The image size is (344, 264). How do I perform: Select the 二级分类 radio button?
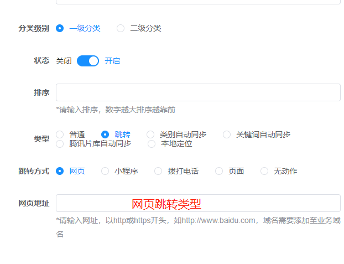tap(121, 28)
